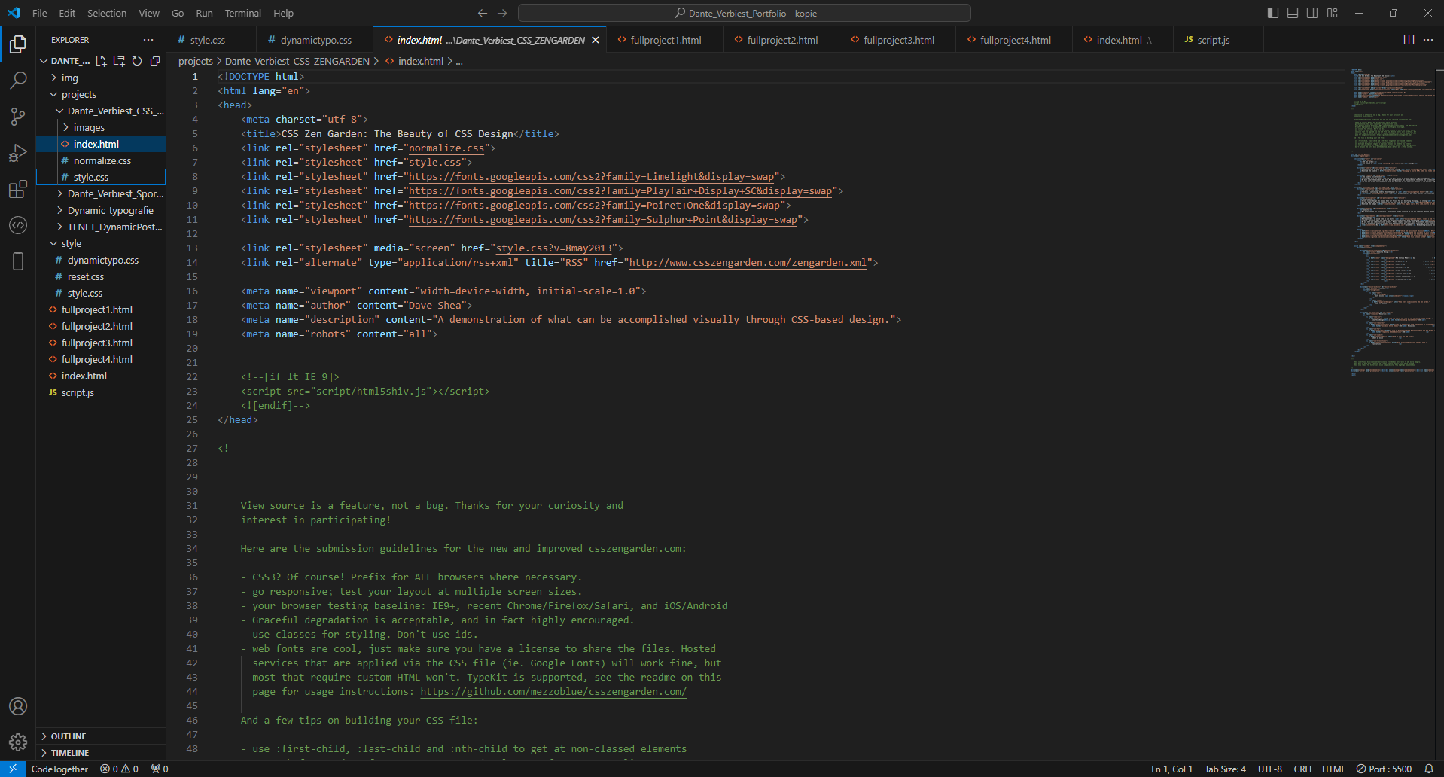Go forward with the navigation arrow
Image resolution: width=1444 pixels, height=777 pixels.
click(x=502, y=13)
